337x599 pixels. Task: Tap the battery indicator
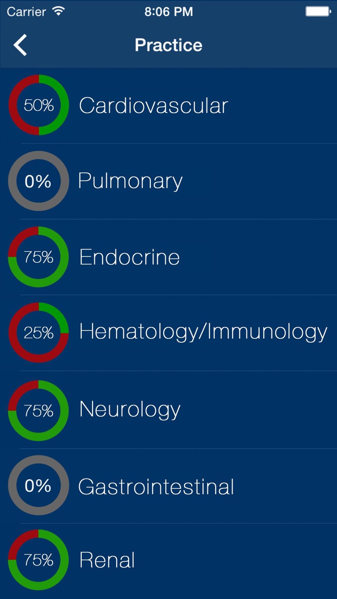tap(317, 11)
